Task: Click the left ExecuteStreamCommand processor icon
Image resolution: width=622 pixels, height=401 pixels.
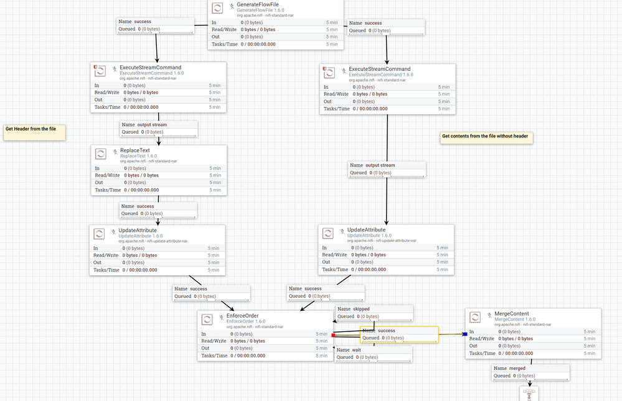Action: pyautogui.click(x=100, y=71)
